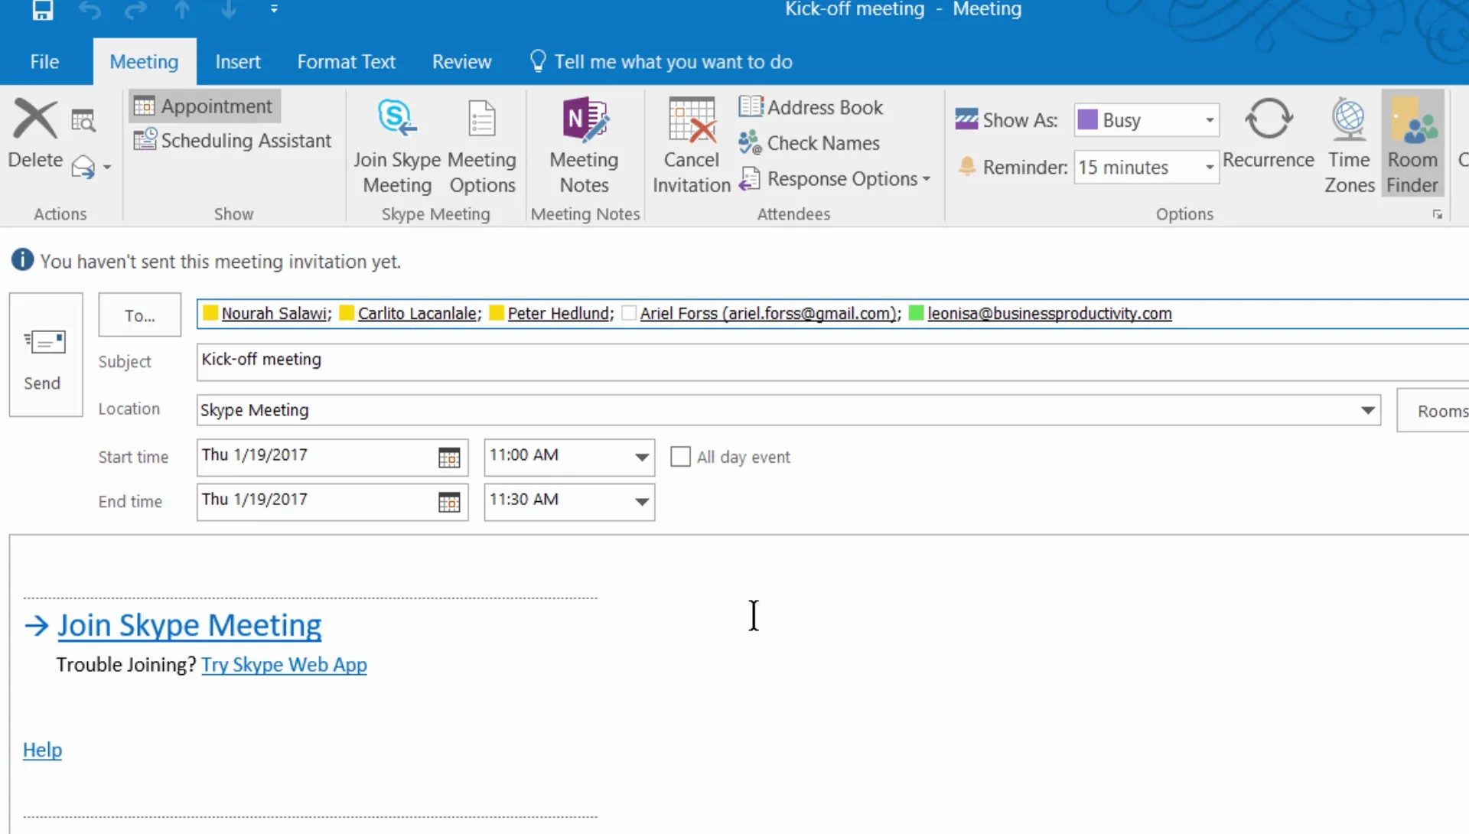Switch to Appointment view
The height and width of the screenshot is (834, 1469).
(205, 106)
